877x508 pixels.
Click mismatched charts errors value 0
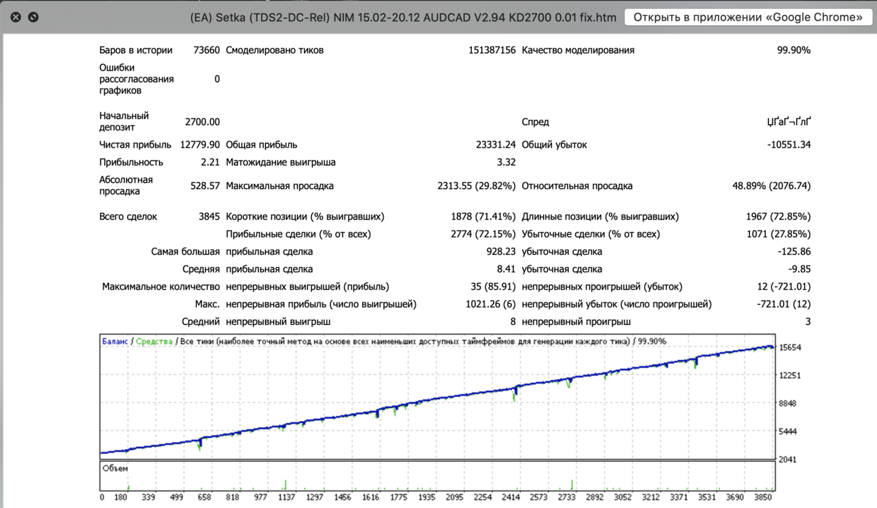click(217, 79)
